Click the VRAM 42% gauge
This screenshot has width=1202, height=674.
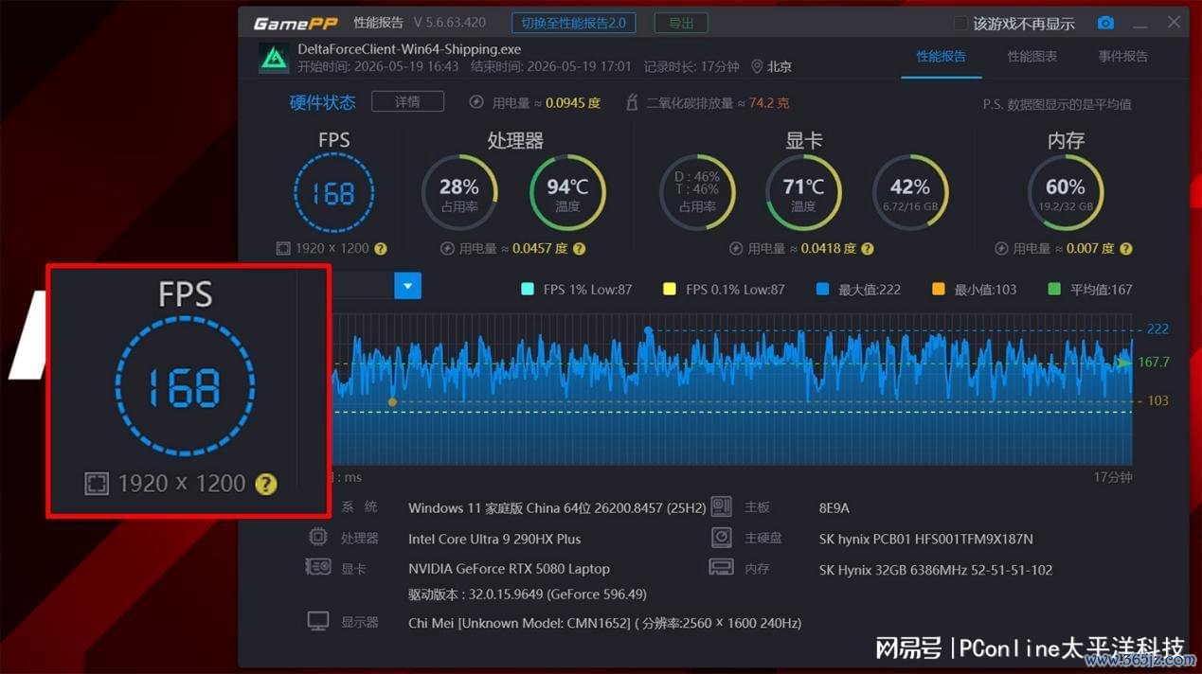coord(910,193)
